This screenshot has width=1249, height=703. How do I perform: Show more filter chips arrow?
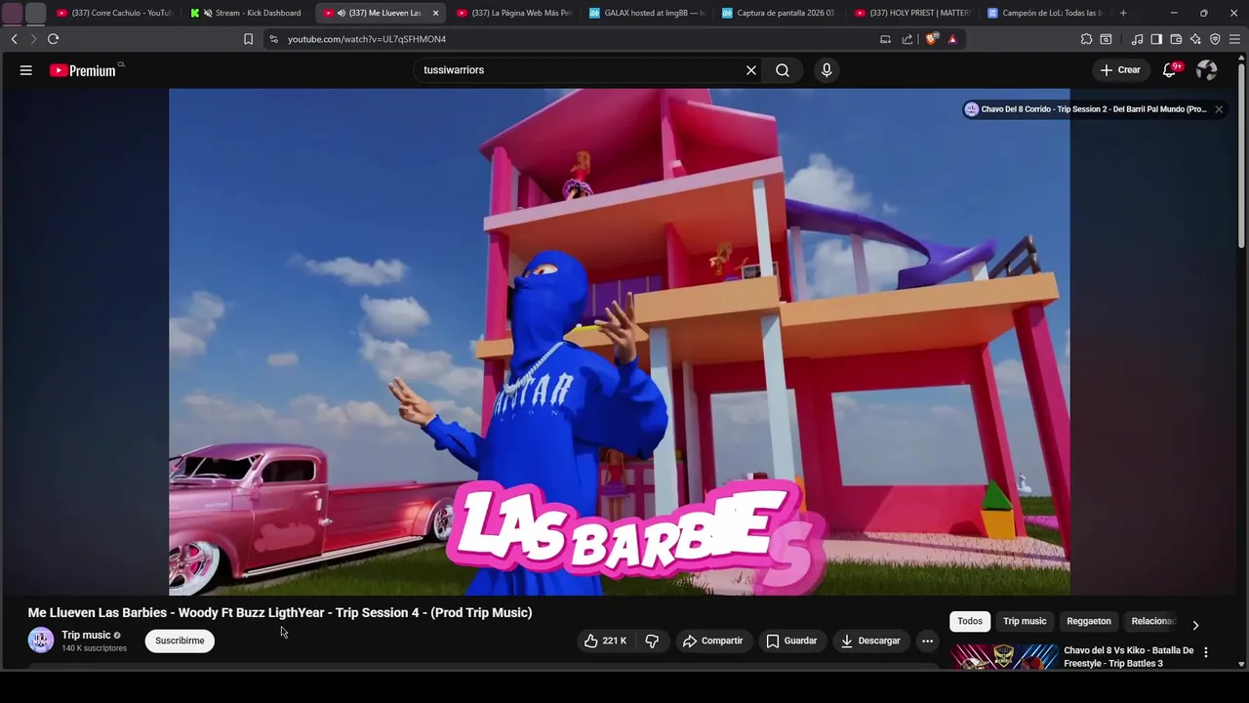point(1195,625)
